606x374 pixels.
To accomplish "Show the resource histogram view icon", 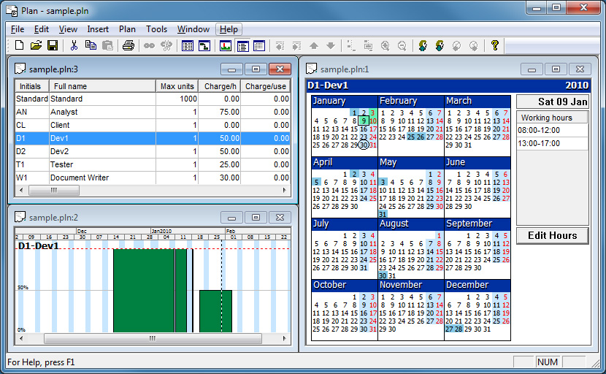I will click(x=226, y=45).
